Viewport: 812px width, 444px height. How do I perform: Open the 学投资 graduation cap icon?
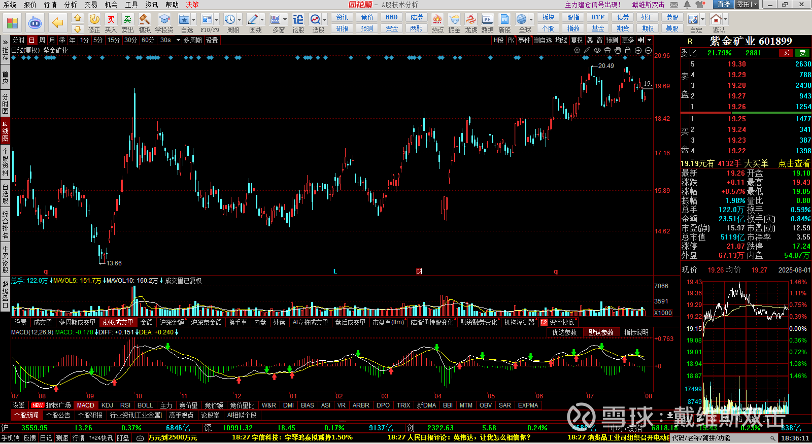[164, 19]
